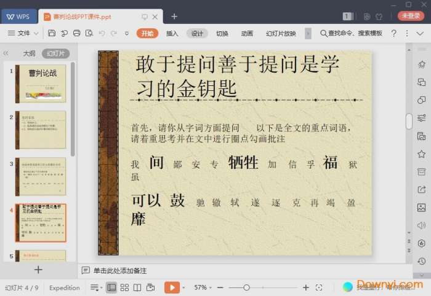Viewport: 431px width, 296px height.
Task: Click the Redo arrow
Action: pyautogui.click(x=114, y=33)
